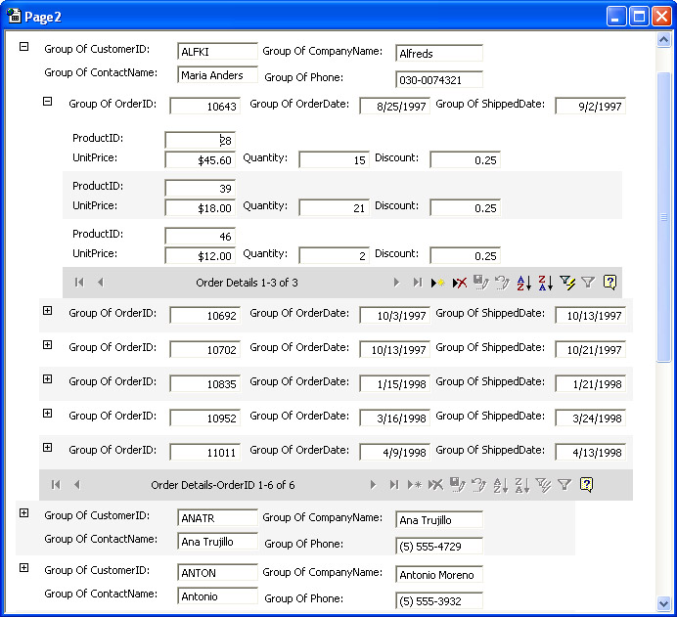Expand order 10692 row
The width and height of the screenshot is (677, 617).
tap(47, 310)
